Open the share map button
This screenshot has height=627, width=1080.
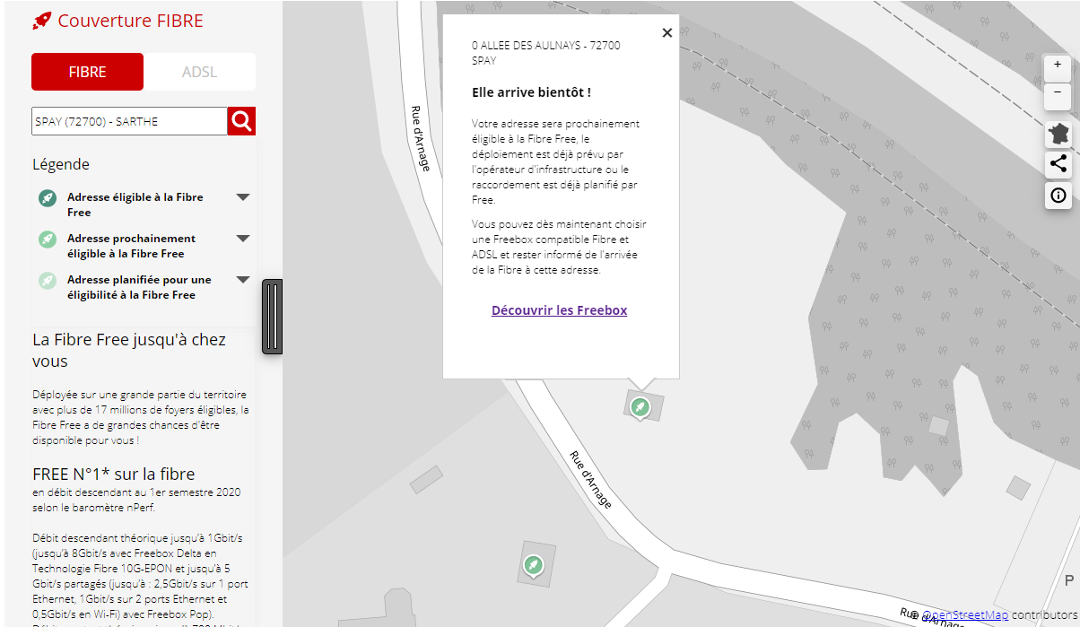click(1058, 164)
